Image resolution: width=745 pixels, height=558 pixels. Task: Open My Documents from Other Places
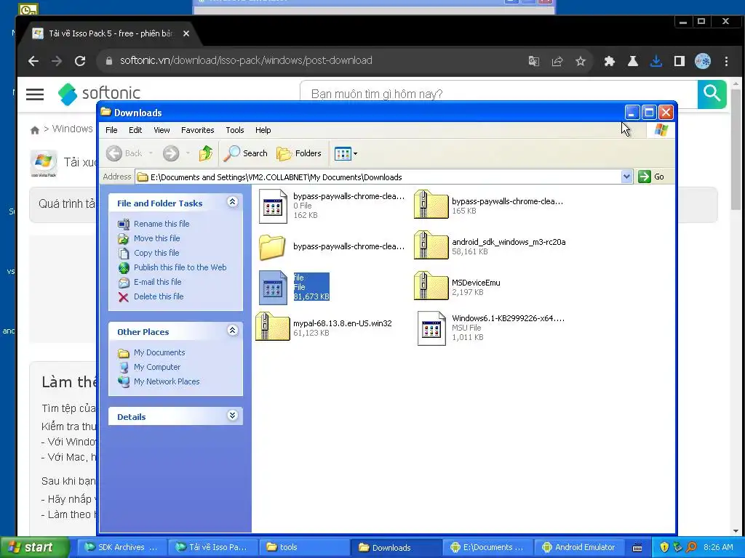pos(159,352)
